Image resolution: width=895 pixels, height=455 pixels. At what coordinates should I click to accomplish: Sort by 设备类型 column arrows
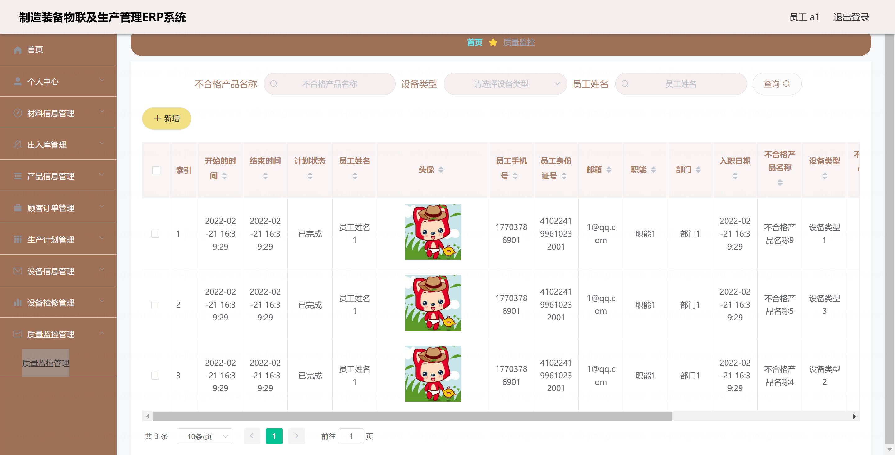(825, 176)
